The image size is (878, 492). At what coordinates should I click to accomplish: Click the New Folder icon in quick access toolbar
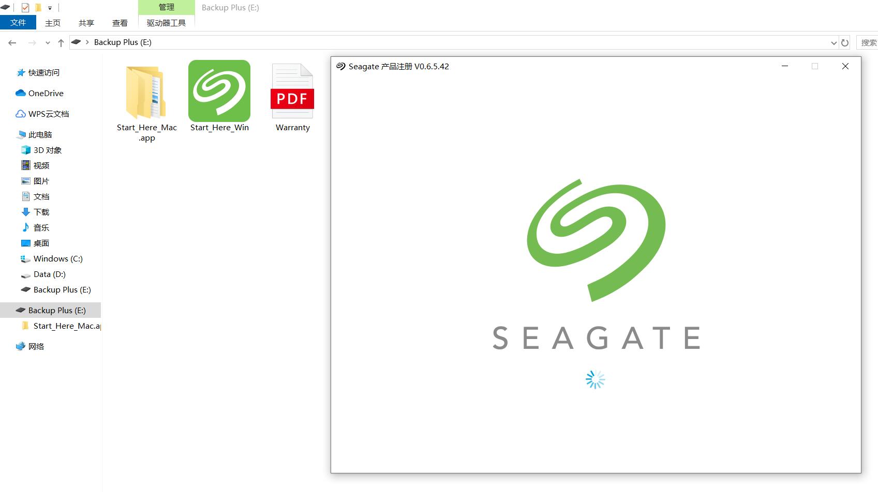click(x=38, y=8)
